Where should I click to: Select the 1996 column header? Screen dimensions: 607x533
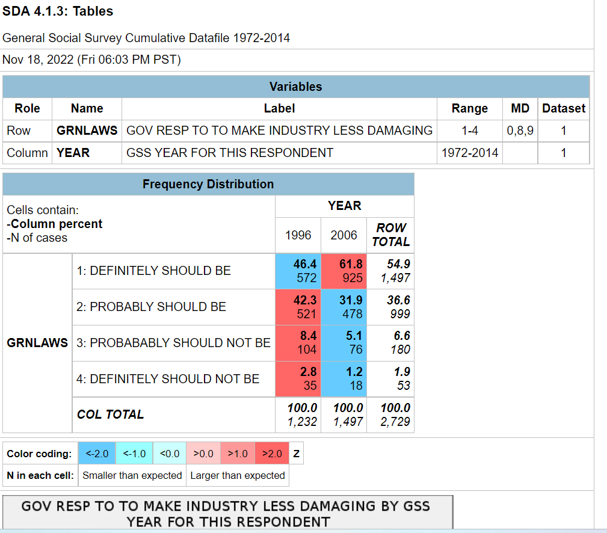297,235
